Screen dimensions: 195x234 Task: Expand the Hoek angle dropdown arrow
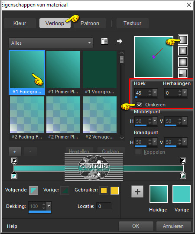tap(155, 92)
